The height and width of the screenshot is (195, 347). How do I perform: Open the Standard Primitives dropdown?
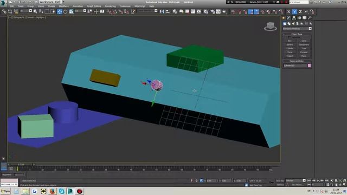tap(297, 29)
